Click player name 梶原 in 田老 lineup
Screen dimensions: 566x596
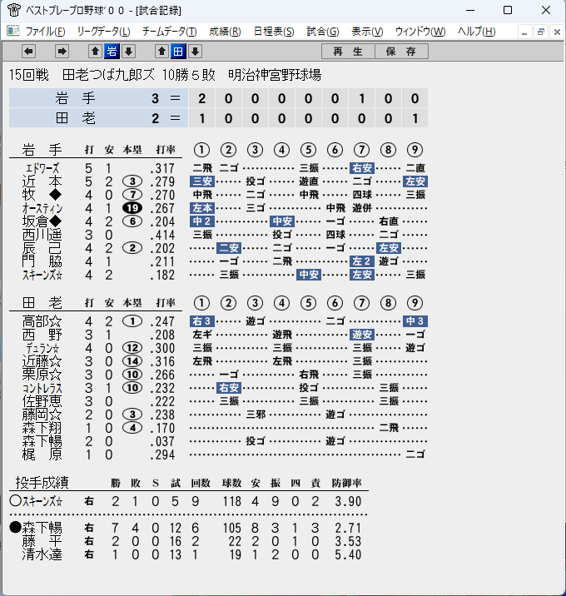tap(42, 454)
